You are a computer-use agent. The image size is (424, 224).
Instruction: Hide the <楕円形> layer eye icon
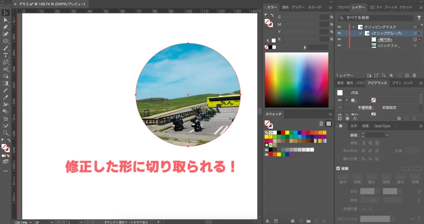[x=339, y=39]
